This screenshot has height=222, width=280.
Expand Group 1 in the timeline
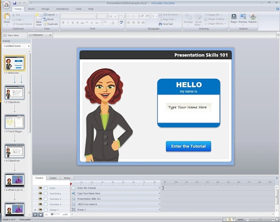35,210
